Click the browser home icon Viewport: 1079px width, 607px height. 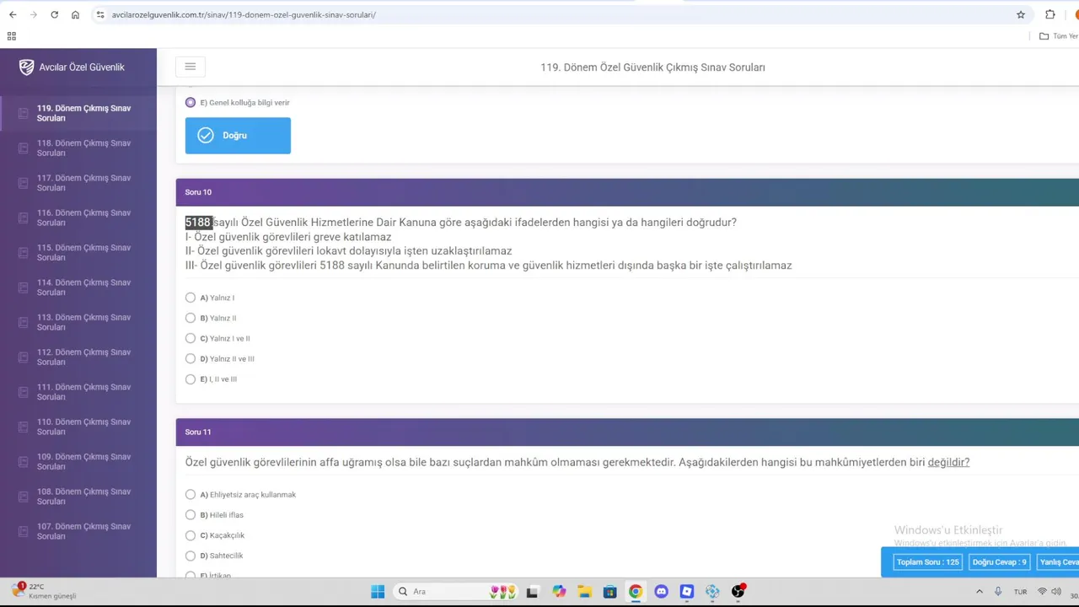tap(76, 14)
